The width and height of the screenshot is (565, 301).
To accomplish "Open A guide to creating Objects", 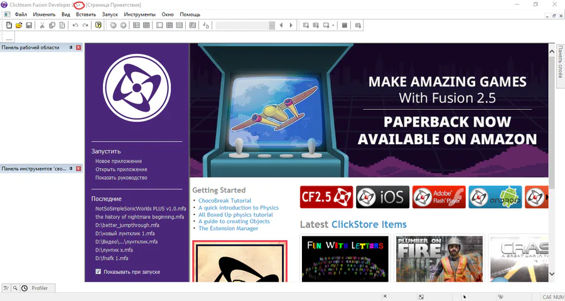I will click(x=234, y=221).
